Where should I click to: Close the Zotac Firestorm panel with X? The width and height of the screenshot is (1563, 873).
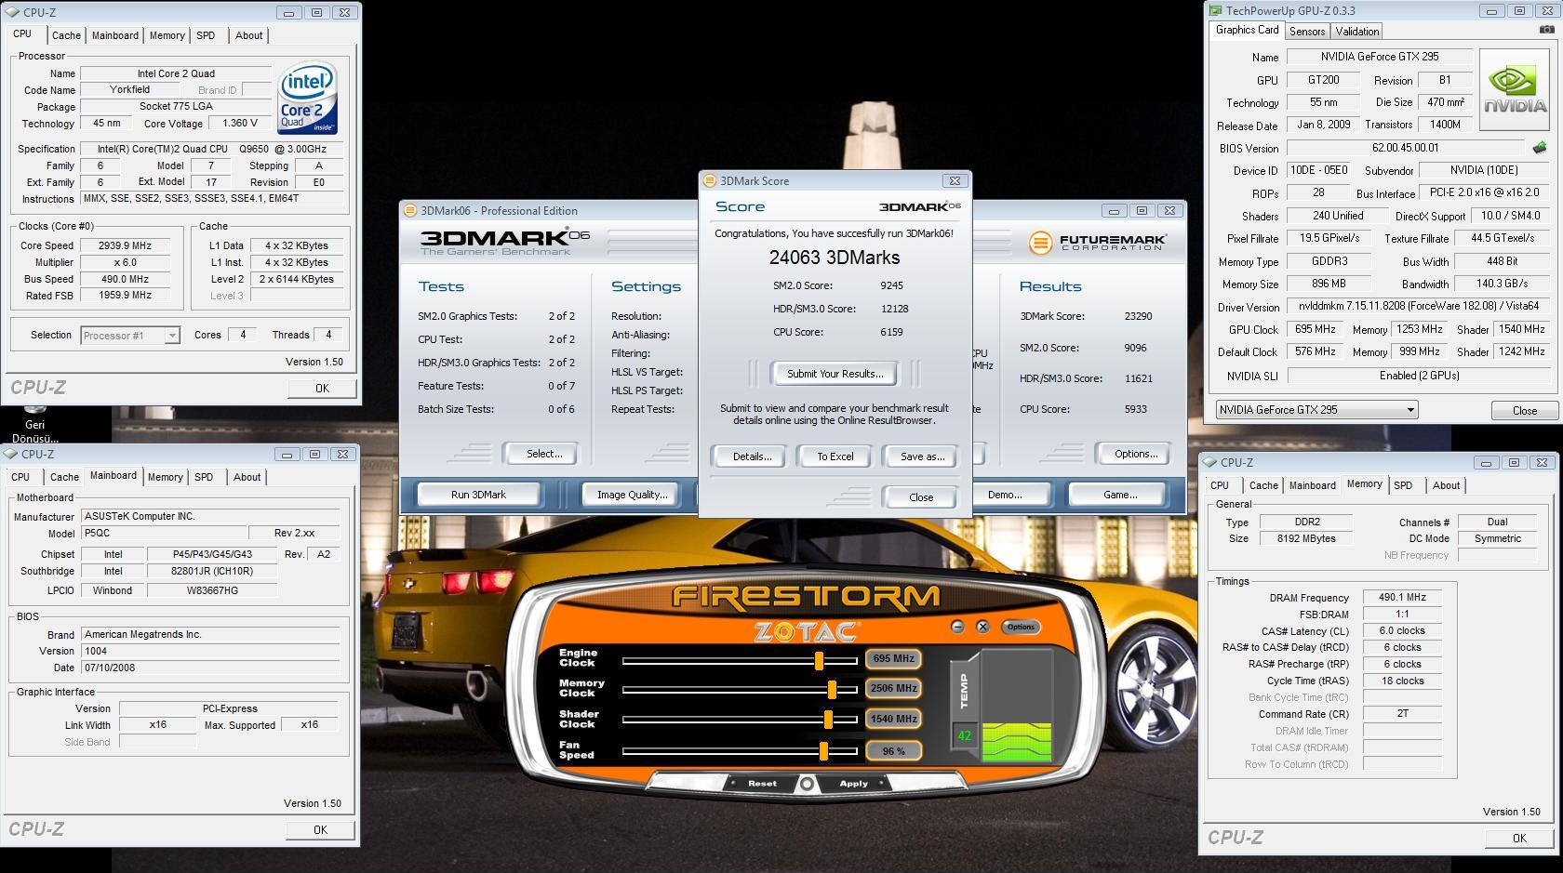(x=982, y=627)
